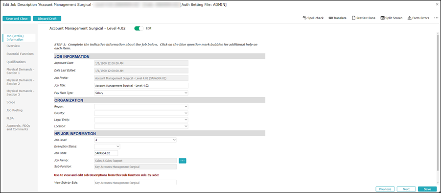Open the Qualifications section

[16, 62]
